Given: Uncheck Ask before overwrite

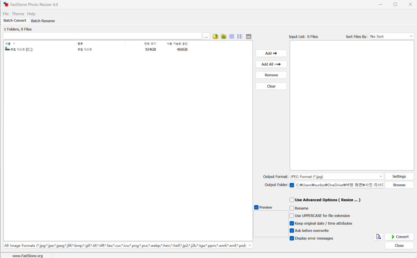Looking at the screenshot, I should coord(292,231).
